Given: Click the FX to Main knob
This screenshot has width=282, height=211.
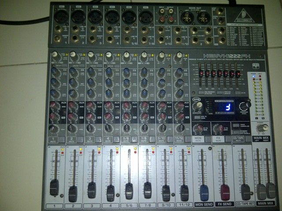Looking at the screenshot, I should [x=219, y=129].
